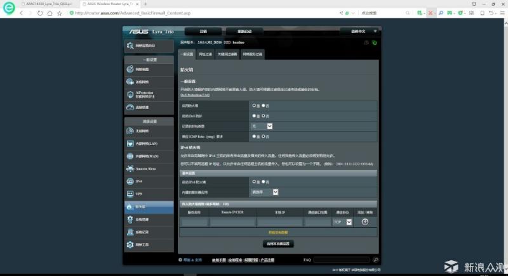
Task: Reload the page with refresh icon
Action: [x=40, y=13]
